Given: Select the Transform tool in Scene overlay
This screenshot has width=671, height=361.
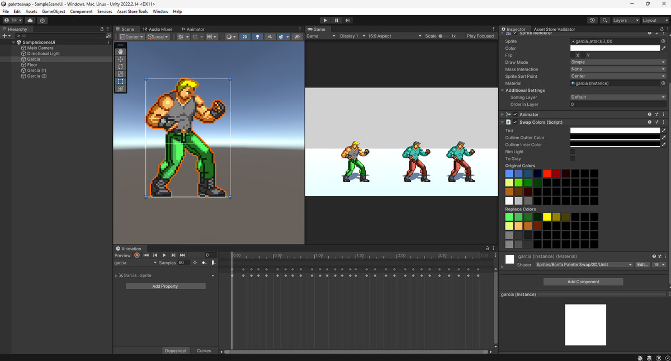Looking at the screenshot, I should click(121, 88).
